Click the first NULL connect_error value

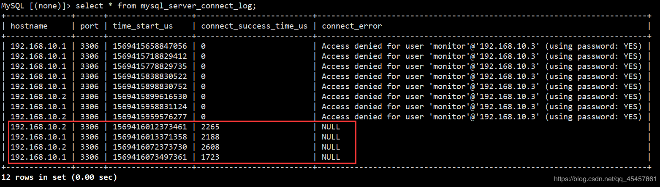pyautogui.click(x=331, y=126)
